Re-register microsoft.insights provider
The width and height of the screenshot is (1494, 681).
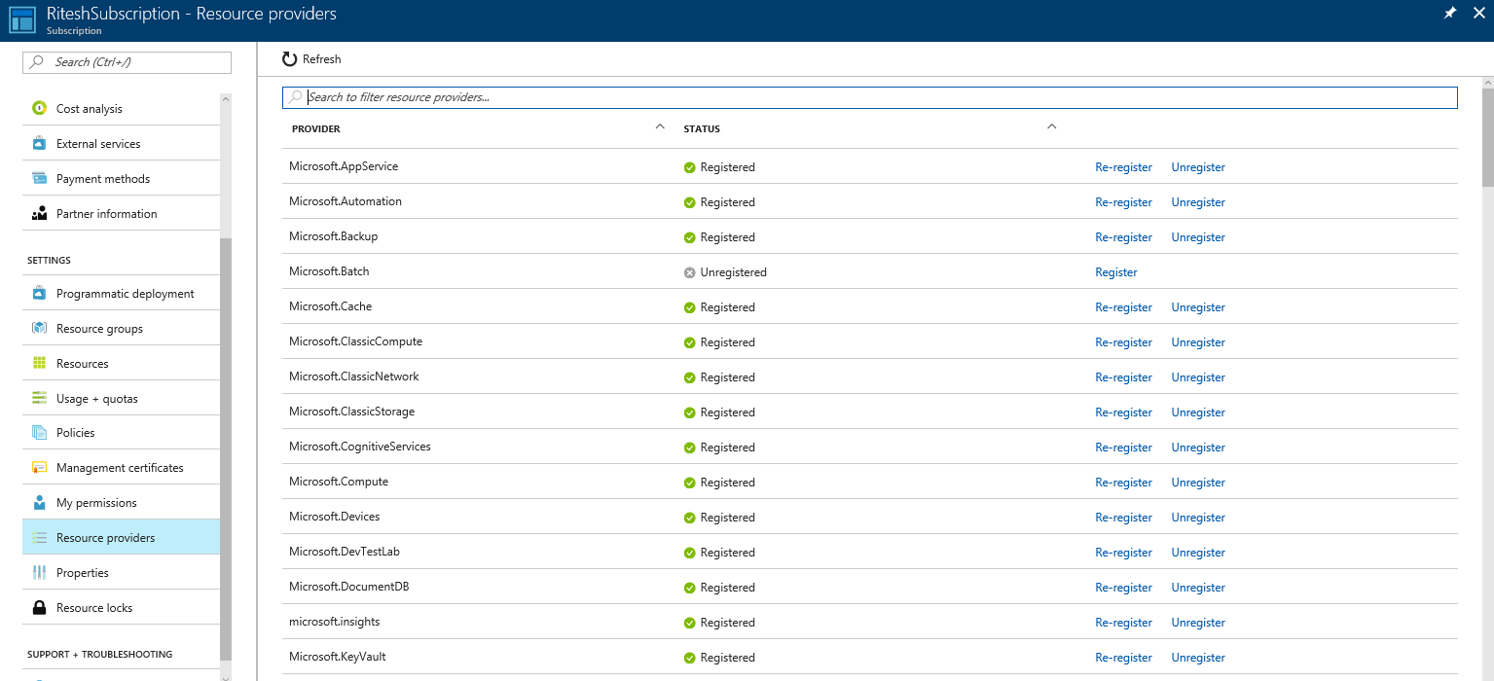1123,623
